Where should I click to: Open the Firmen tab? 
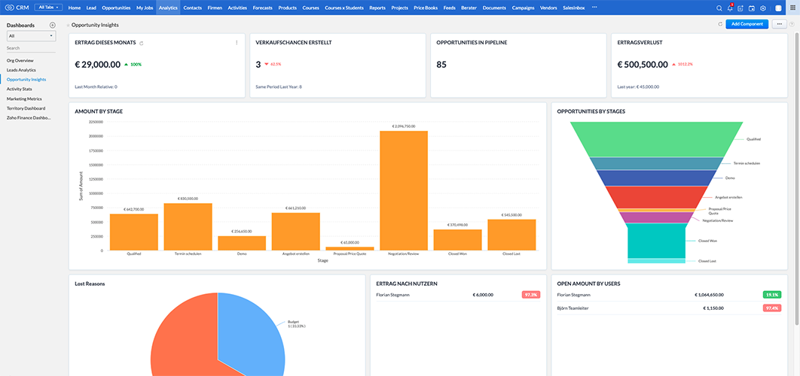pyautogui.click(x=215, y=8)
